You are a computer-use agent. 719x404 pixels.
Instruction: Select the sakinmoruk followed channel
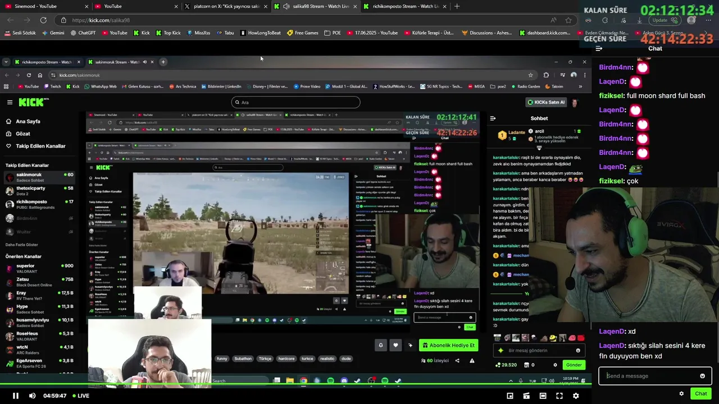(39, 177)
